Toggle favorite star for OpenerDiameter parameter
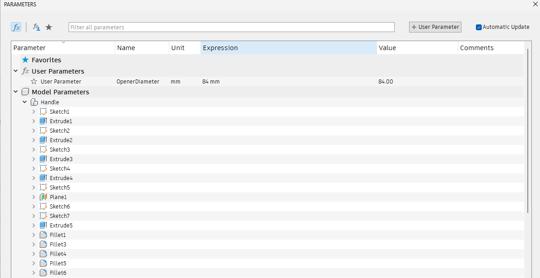Image resolution: width=540 pixels, height=278 pixels. (x=34, y=82)
